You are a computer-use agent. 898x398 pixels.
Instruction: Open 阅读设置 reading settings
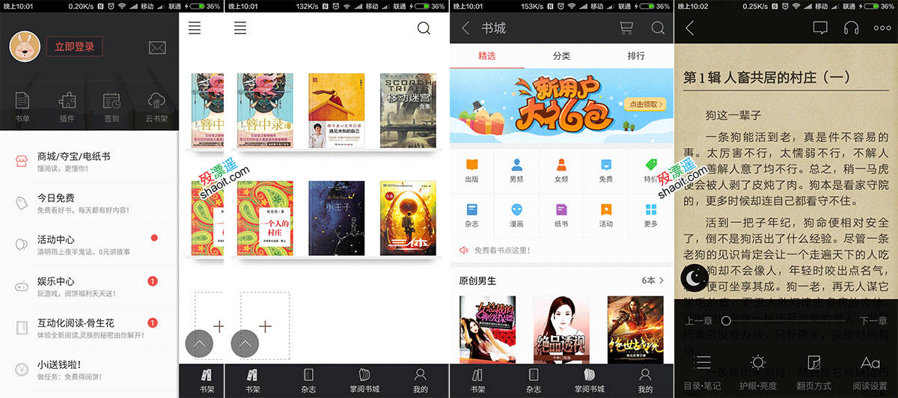(870, 372)
